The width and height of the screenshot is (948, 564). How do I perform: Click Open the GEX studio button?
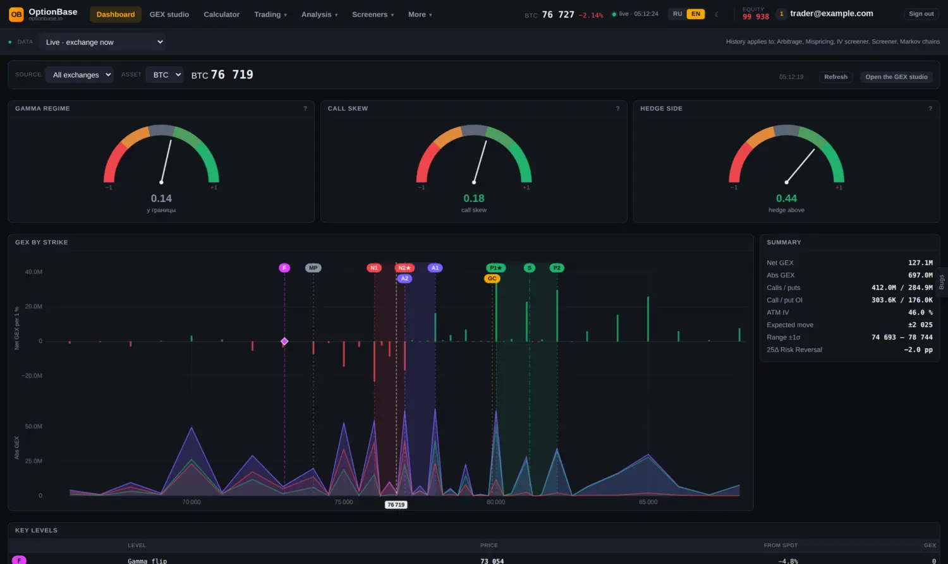pos(896,77)
